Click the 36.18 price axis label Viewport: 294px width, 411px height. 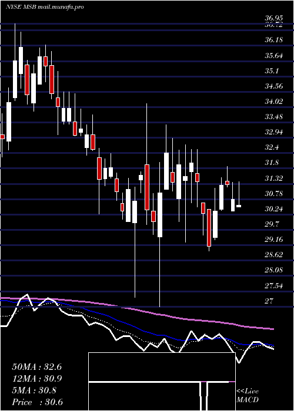[274, 40]
